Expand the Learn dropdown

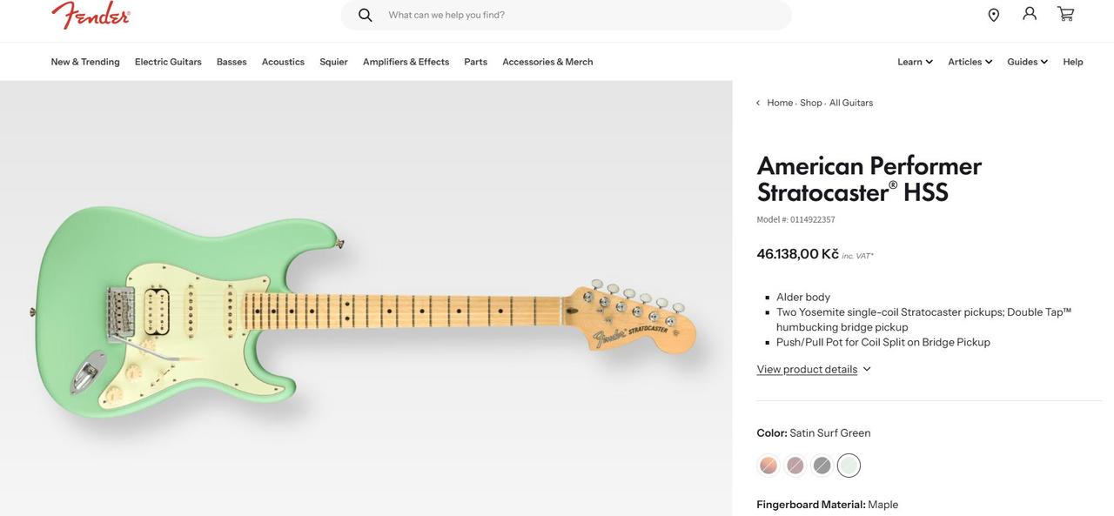click(x=915, y=62)
